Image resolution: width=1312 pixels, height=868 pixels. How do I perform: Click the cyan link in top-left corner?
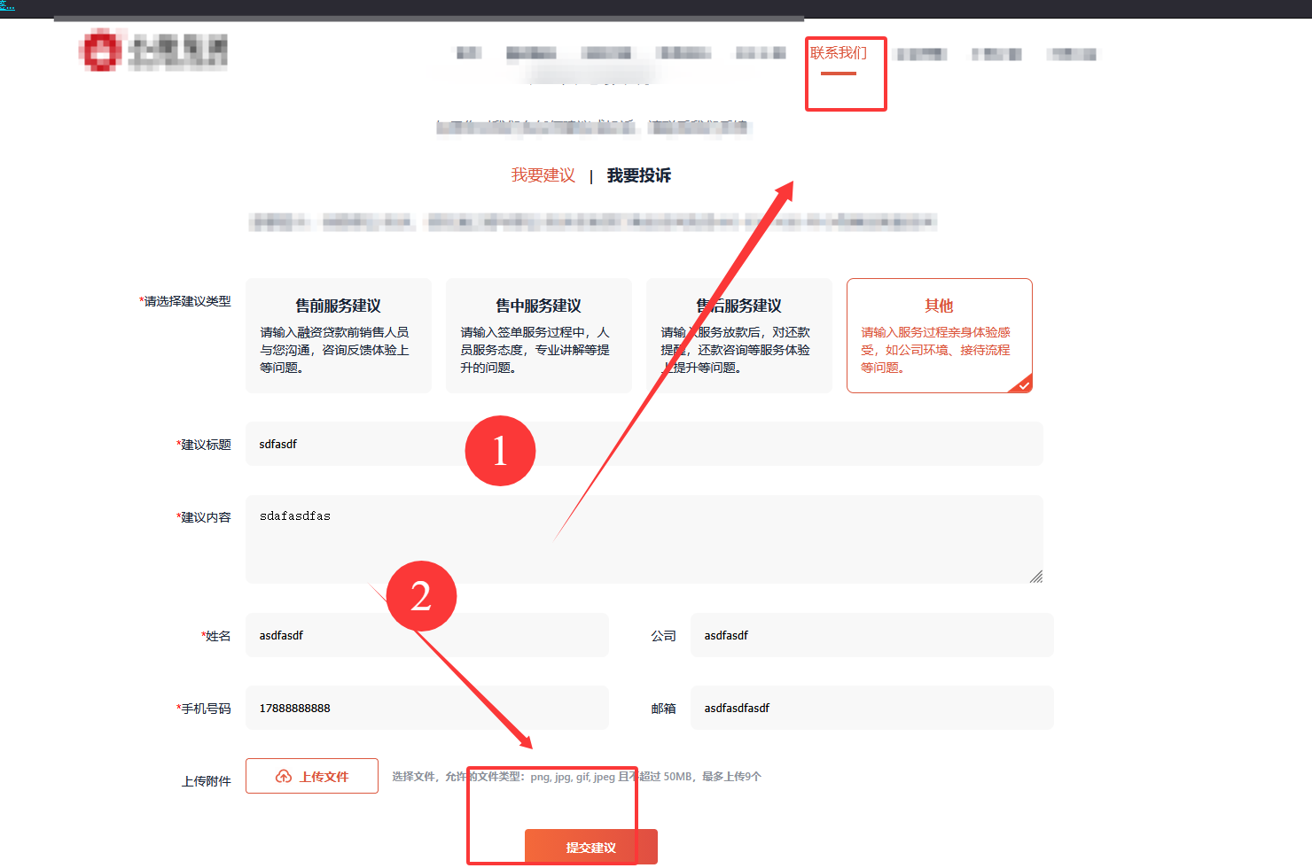(x=7, y=5)
